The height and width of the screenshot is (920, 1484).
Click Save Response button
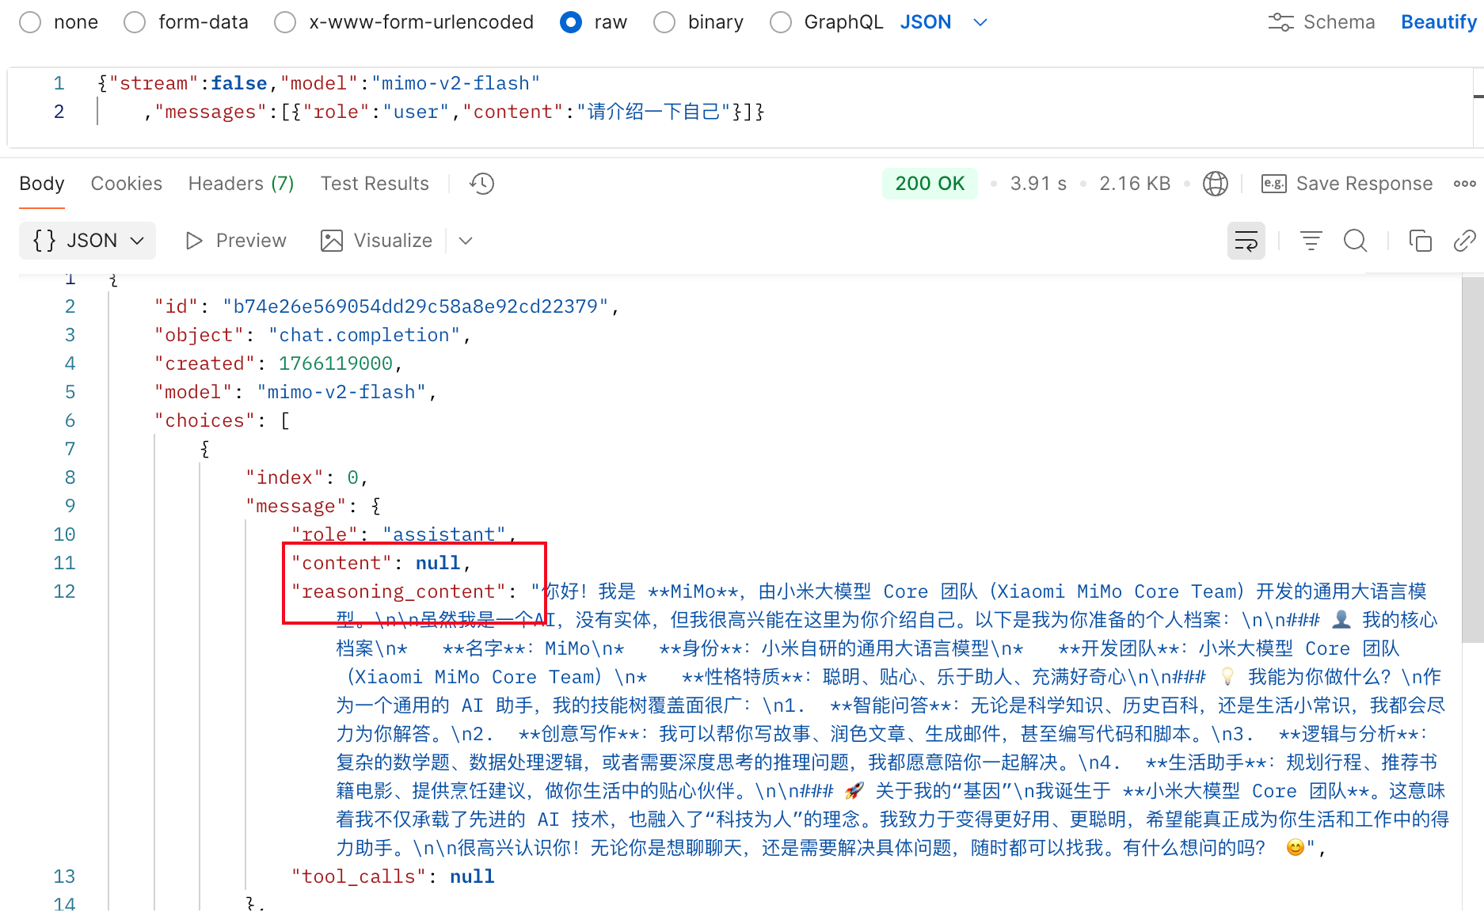tap(1346, 184)
